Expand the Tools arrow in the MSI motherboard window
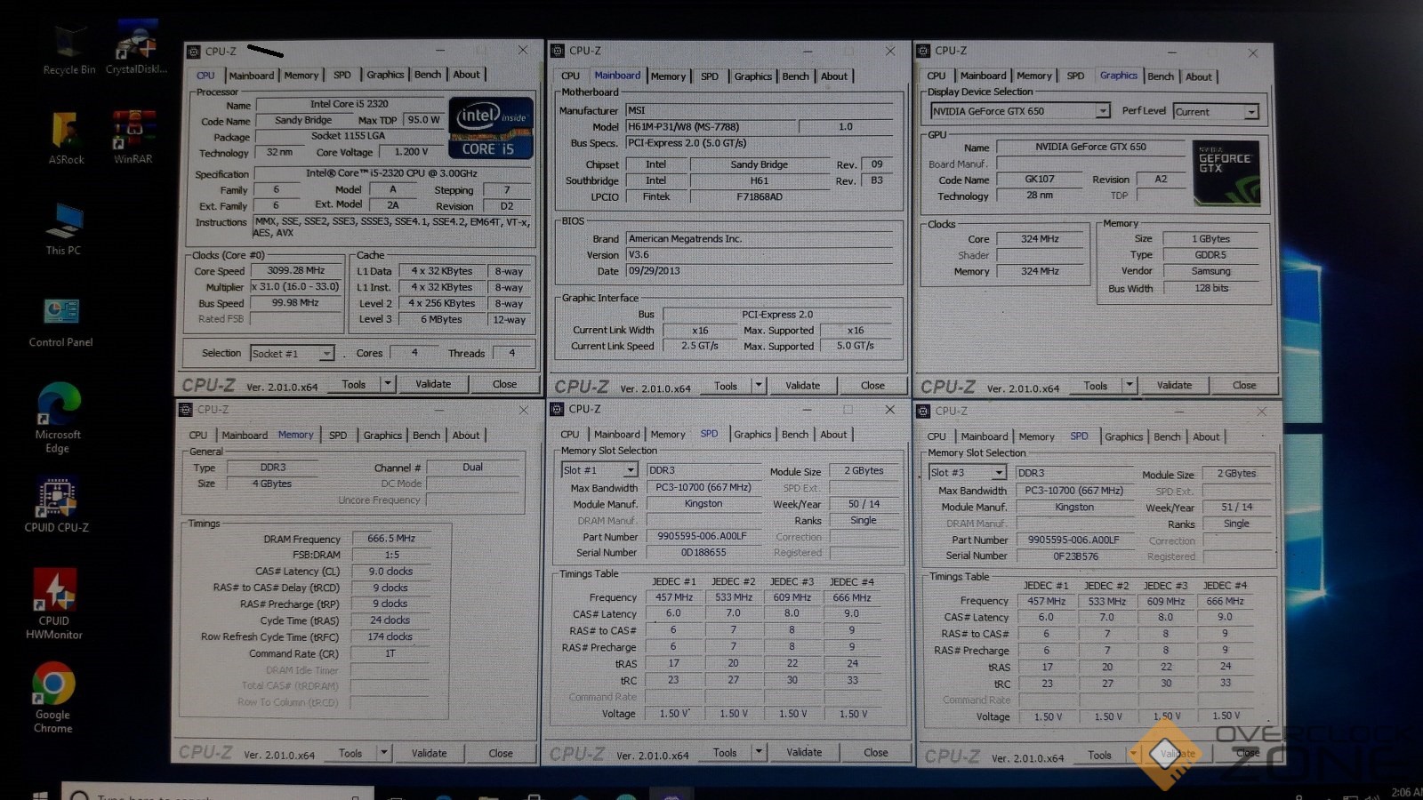This screenshot has height=800, width=1423. 758,385
